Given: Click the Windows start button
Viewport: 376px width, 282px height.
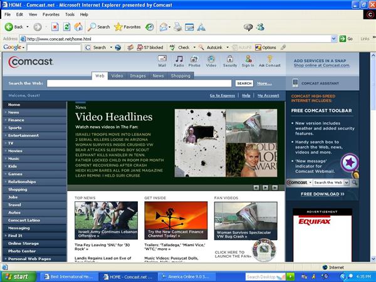Looking at the screenshot, I should (x=19, y=277).
